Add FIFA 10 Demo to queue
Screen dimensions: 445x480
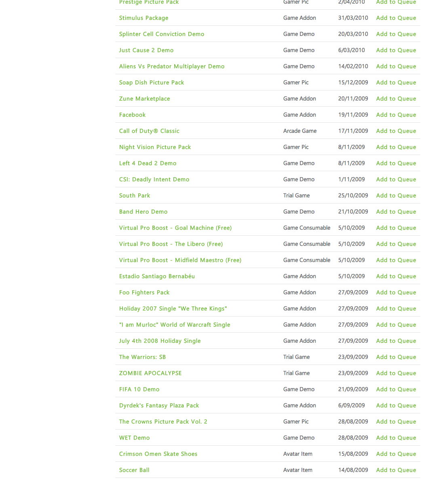[x=396, y=390]
